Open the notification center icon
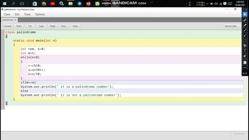This screenshot has width=249, height=140. (225, 3)
